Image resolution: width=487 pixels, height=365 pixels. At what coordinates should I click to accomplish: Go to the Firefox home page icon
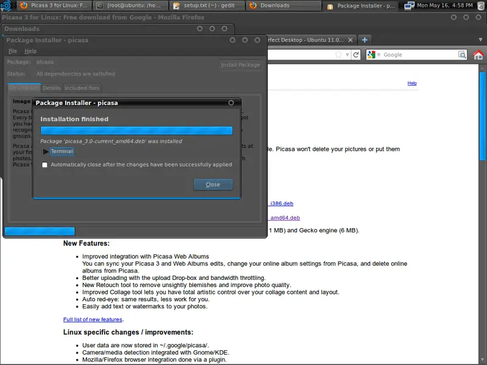tap(478, 55)
